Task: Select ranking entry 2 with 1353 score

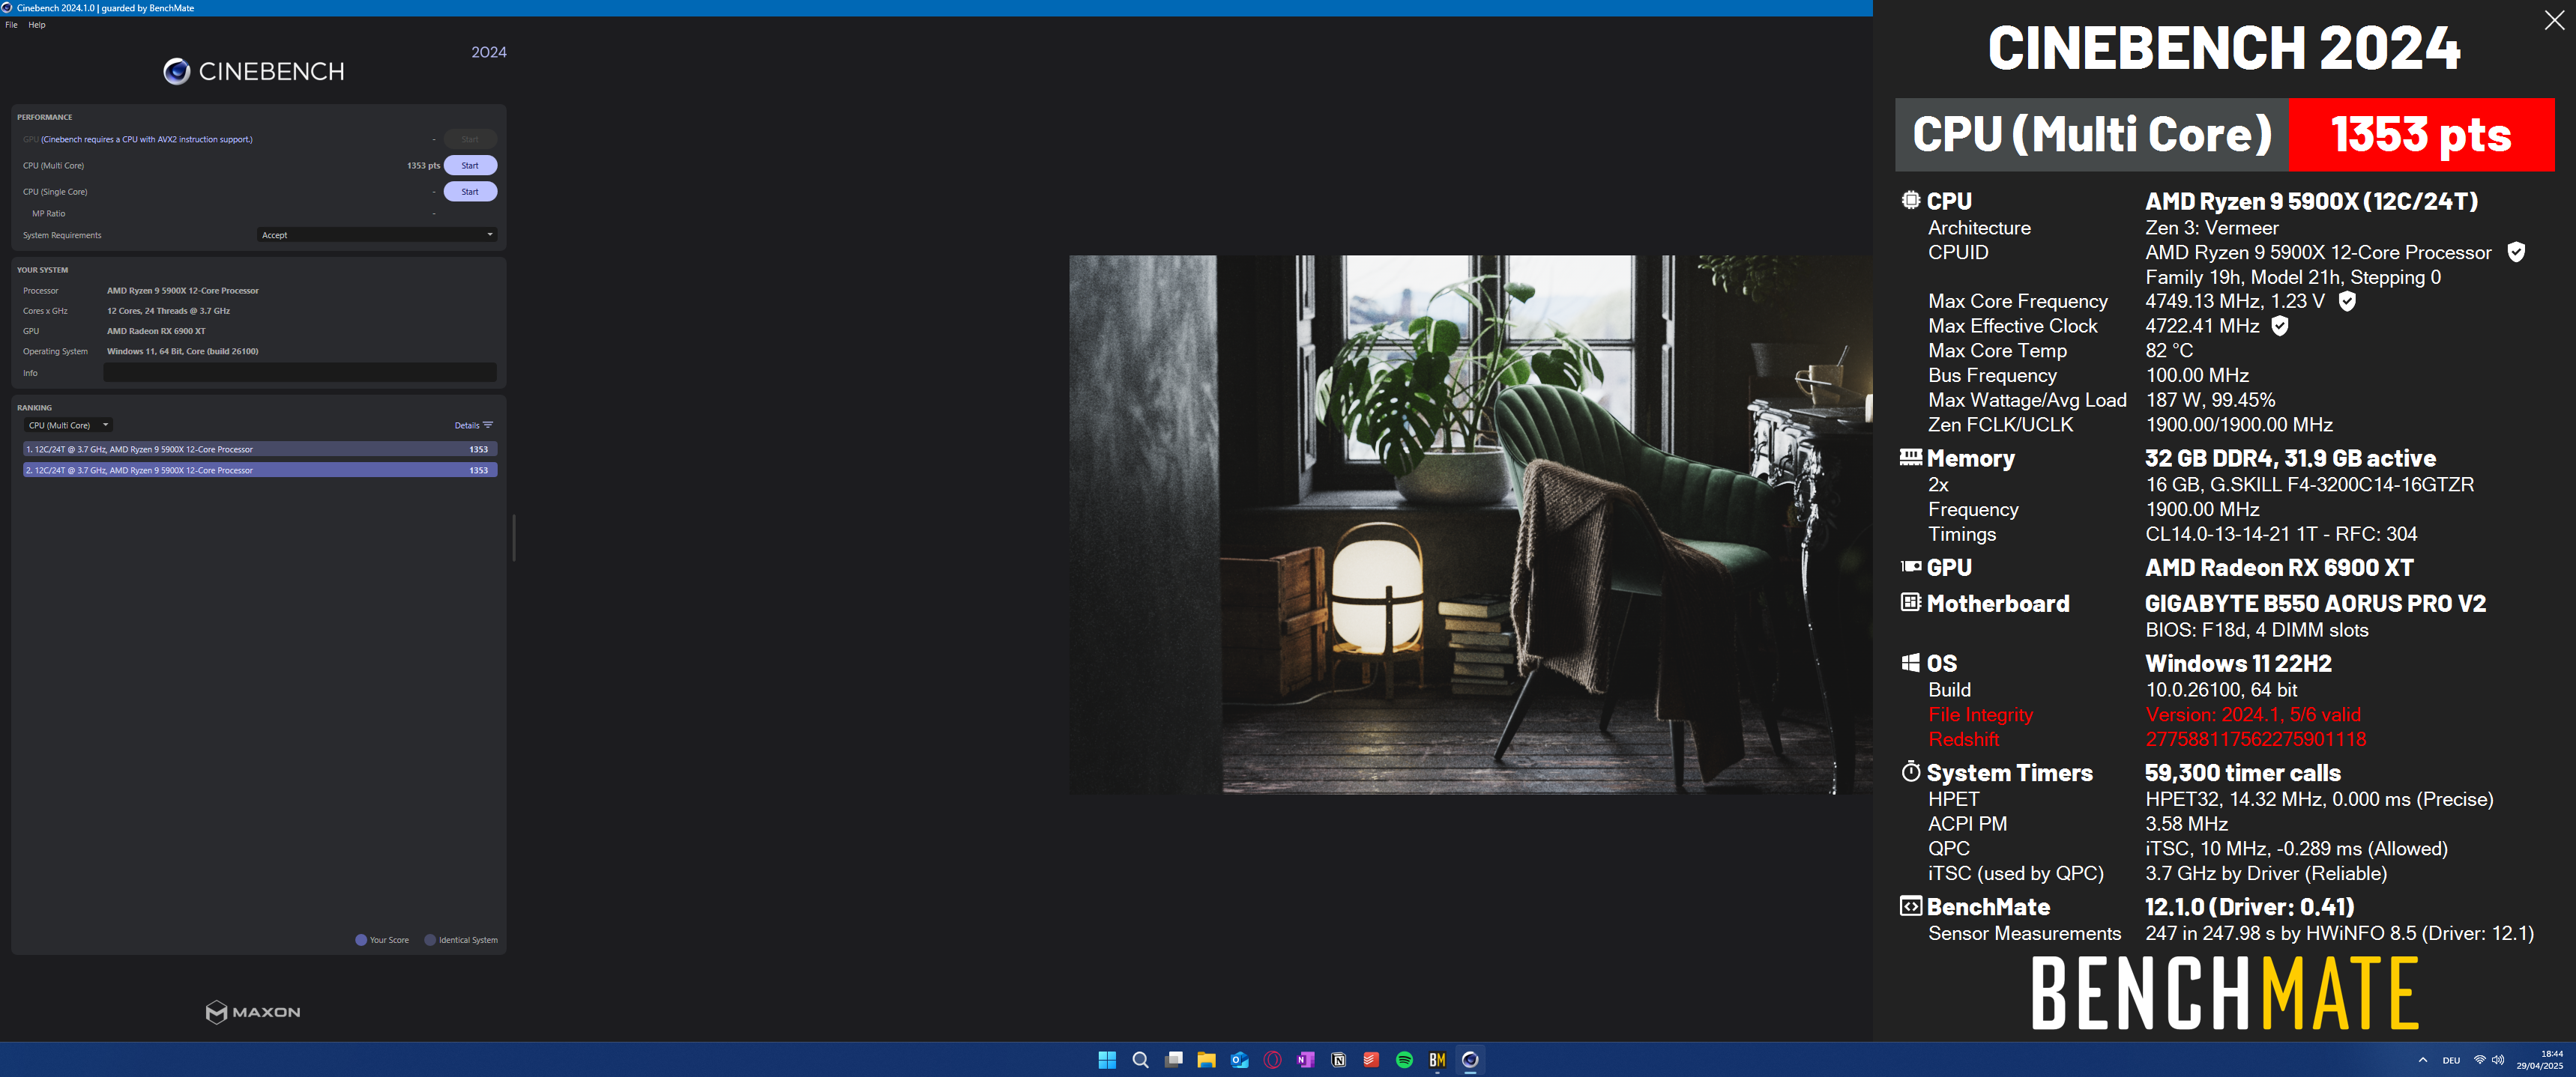Action: [x=260, y=470]
